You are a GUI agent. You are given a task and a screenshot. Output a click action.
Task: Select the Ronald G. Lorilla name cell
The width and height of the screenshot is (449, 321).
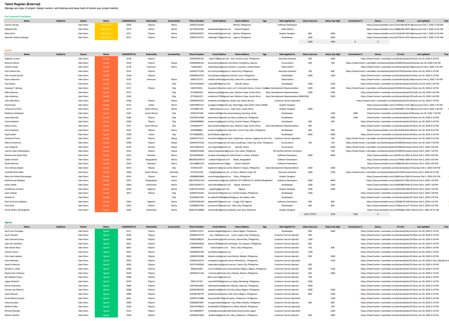(x=12, y=269)
